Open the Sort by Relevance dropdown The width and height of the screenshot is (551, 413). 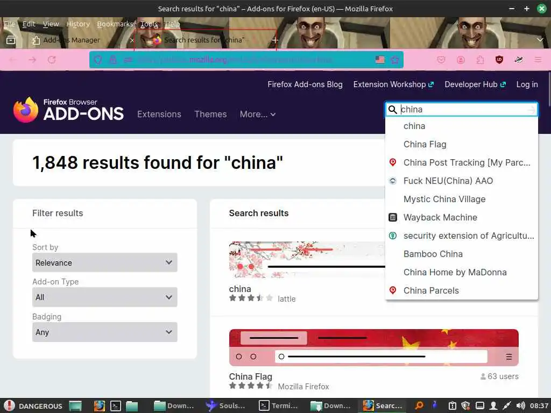coord(105,262)
